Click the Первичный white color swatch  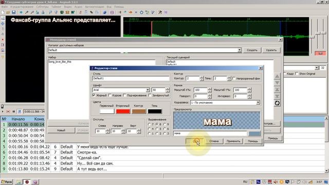(x=107, y=111)
